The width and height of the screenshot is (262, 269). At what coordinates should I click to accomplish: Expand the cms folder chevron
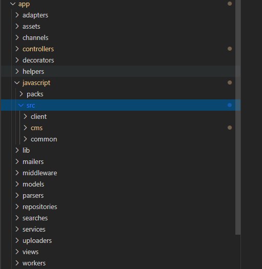[25, 128]
